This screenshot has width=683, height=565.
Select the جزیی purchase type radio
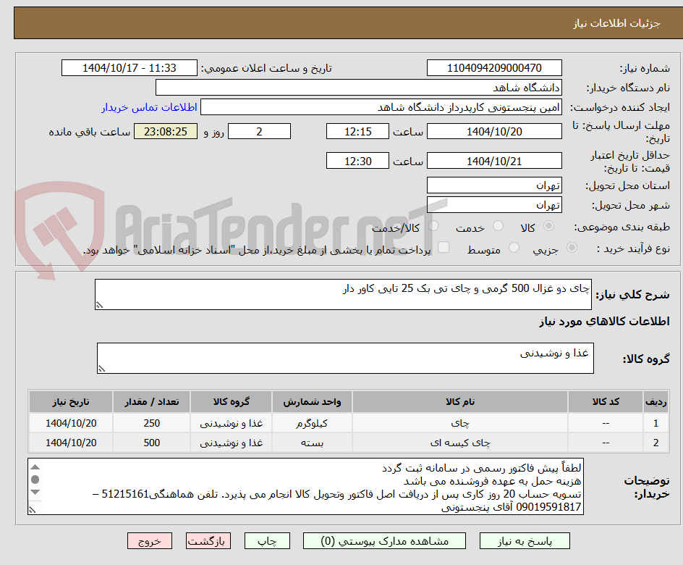click(572, 248)
